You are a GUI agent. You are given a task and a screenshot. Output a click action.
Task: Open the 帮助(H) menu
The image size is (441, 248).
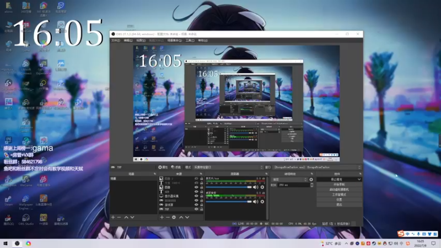(203, 40)
